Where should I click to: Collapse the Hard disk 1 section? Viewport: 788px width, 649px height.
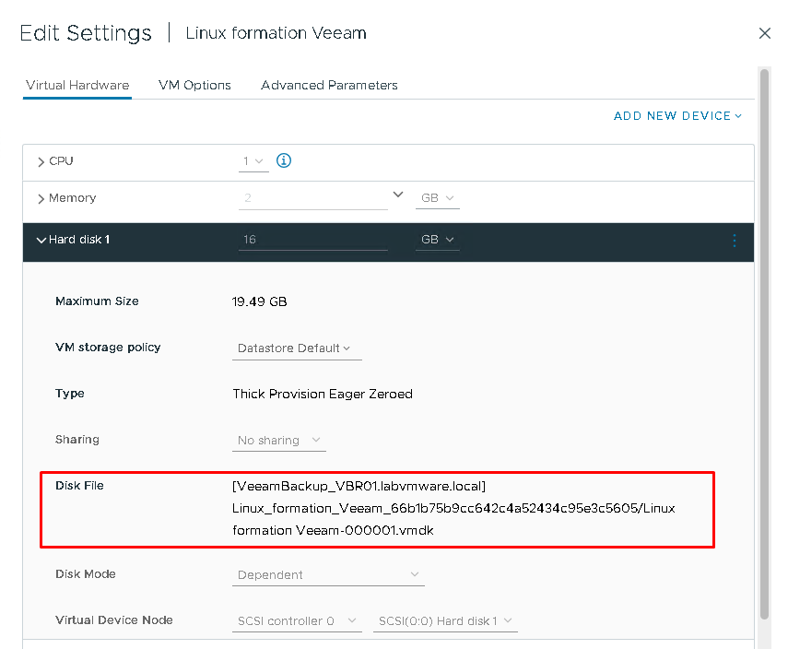(x=41, y=241)
